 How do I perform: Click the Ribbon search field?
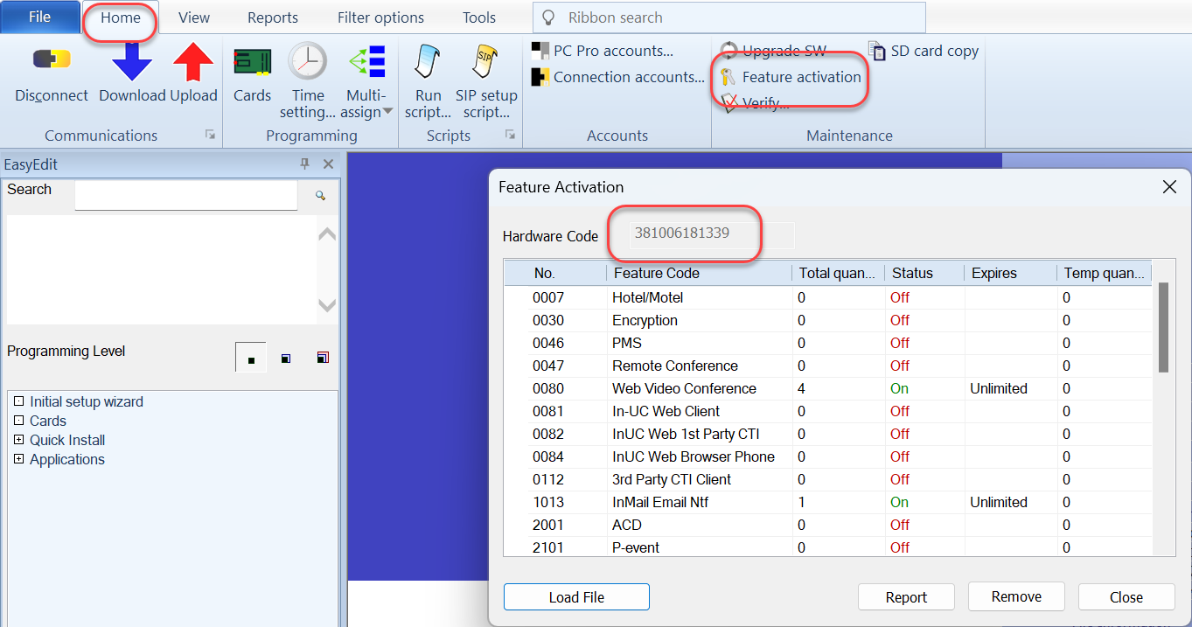click(728, 17)
